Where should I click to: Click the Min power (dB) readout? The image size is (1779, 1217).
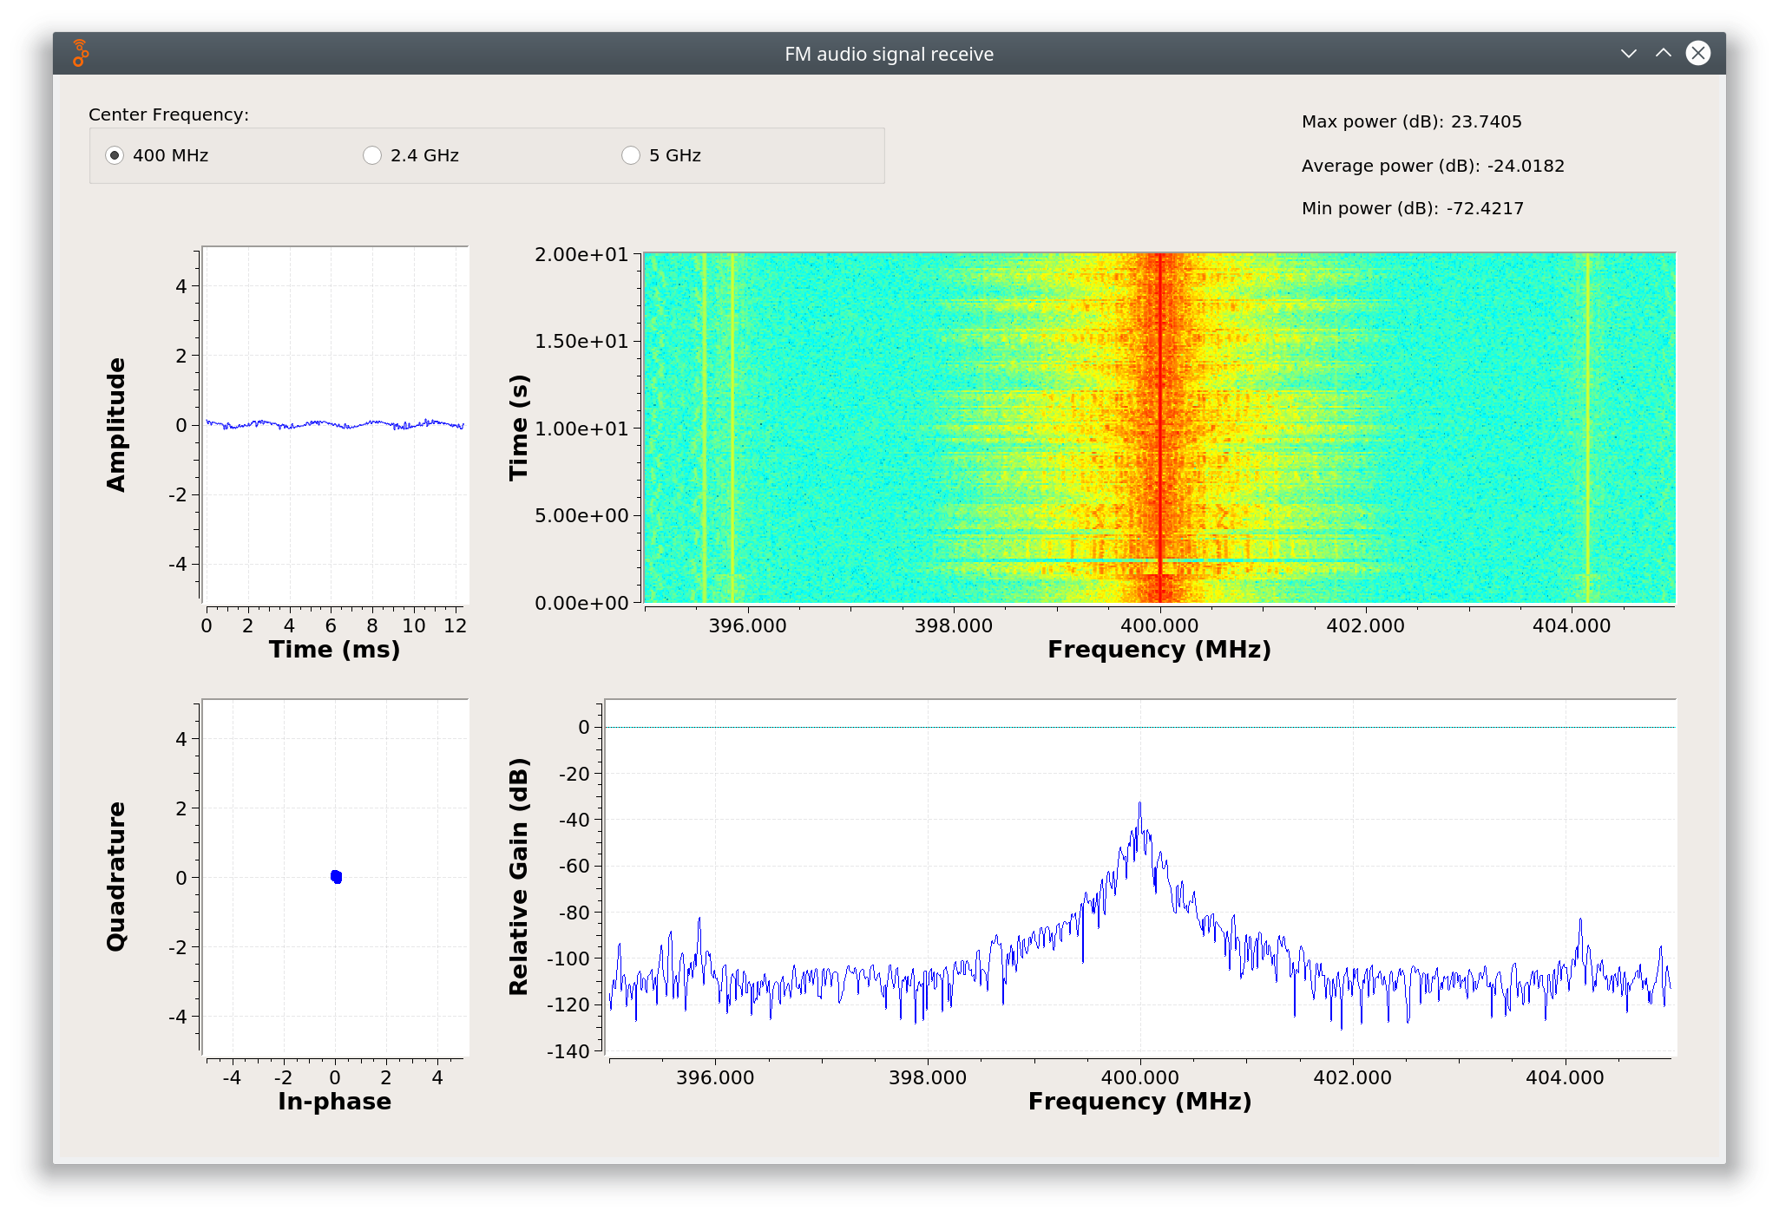pos(1412,208)
